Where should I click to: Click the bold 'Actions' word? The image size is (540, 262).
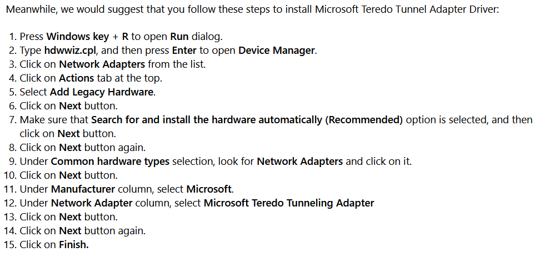point(77,78)
